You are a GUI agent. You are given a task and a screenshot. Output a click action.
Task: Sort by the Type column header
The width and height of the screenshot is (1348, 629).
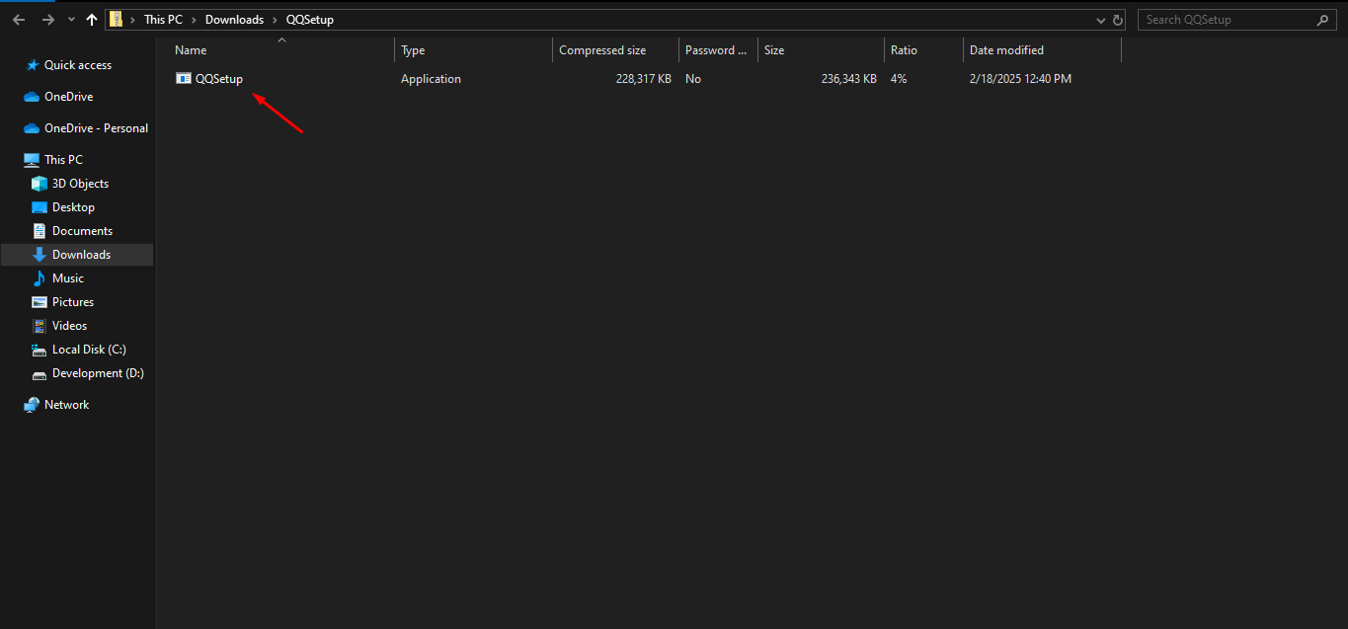tap(473, 50)
